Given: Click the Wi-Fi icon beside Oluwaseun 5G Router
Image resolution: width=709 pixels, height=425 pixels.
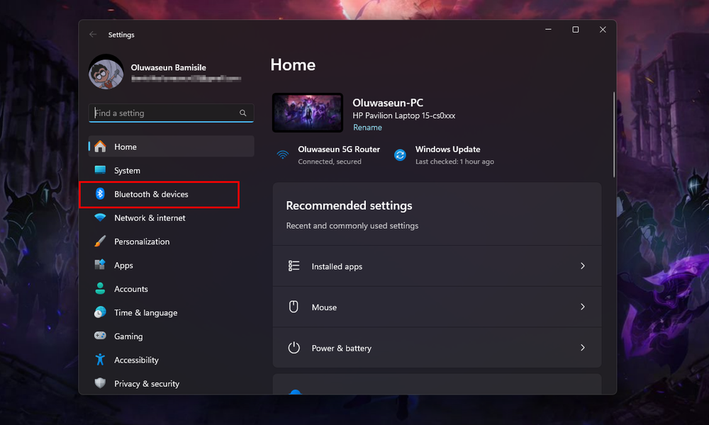Looking at the screenshot, I should pos(284,154).
